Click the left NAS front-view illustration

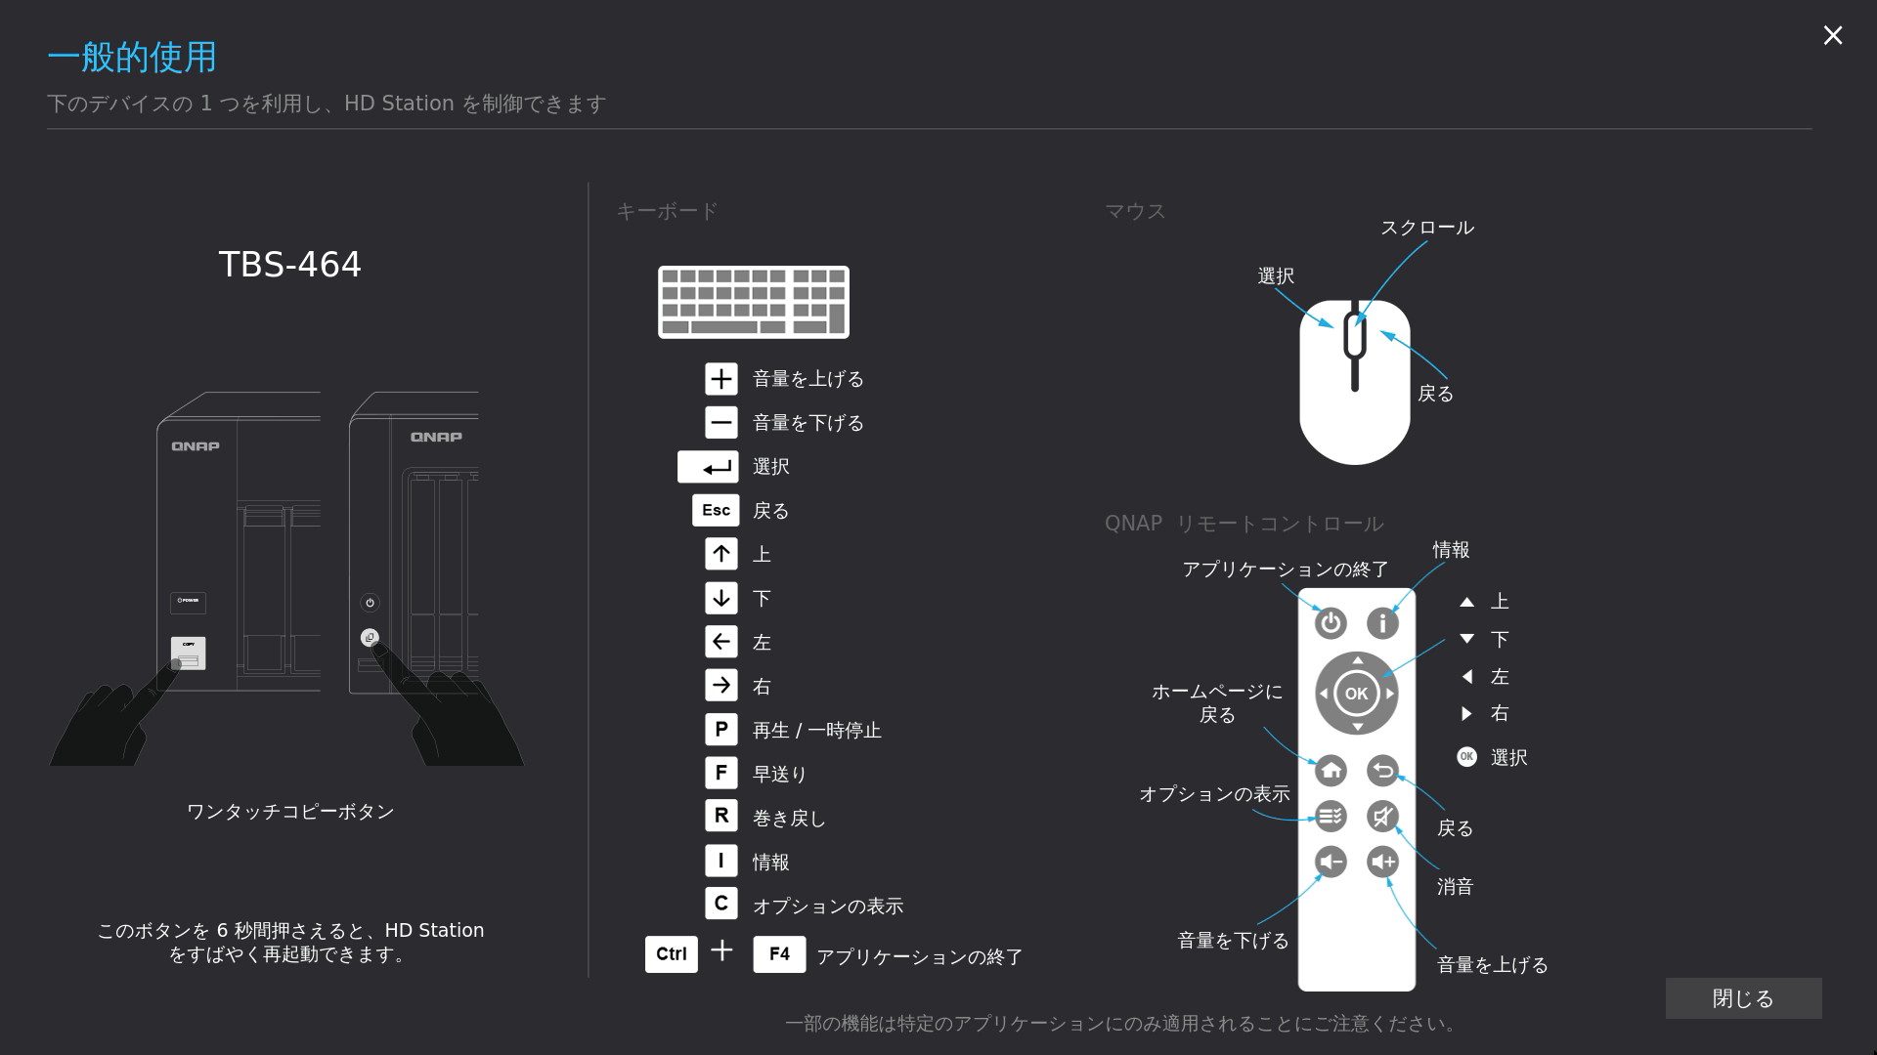239,542
